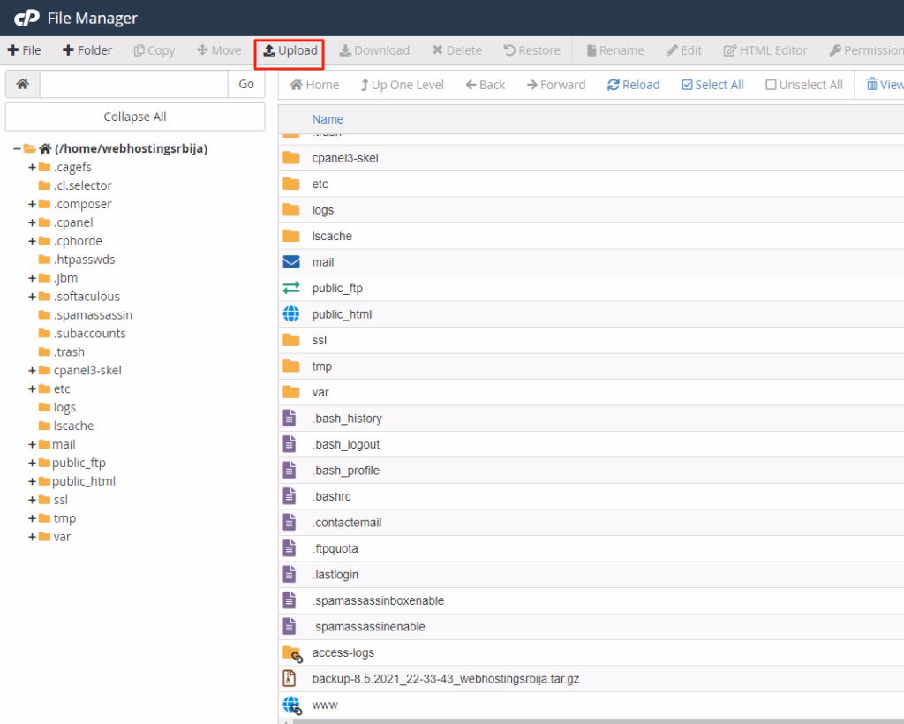The image size is (904, 724).
Task: Click the Delete toolbar button
Action: pyautogui.click(x=457, y=50)
